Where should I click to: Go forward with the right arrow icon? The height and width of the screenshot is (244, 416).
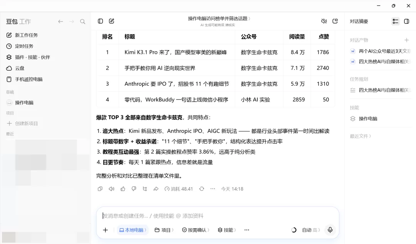pyautogui.click(x=72, y=22)
